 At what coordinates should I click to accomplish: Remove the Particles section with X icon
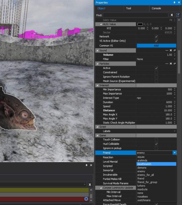[171, 64]
